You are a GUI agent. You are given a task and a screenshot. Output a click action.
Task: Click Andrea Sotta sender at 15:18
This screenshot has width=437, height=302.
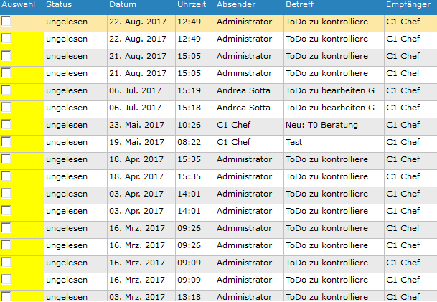243,108
